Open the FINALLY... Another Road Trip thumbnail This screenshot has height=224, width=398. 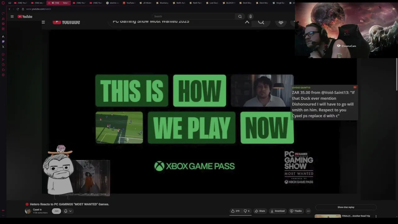[x=327, y=216]
